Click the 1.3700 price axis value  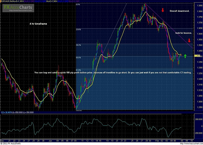point(199,23)
